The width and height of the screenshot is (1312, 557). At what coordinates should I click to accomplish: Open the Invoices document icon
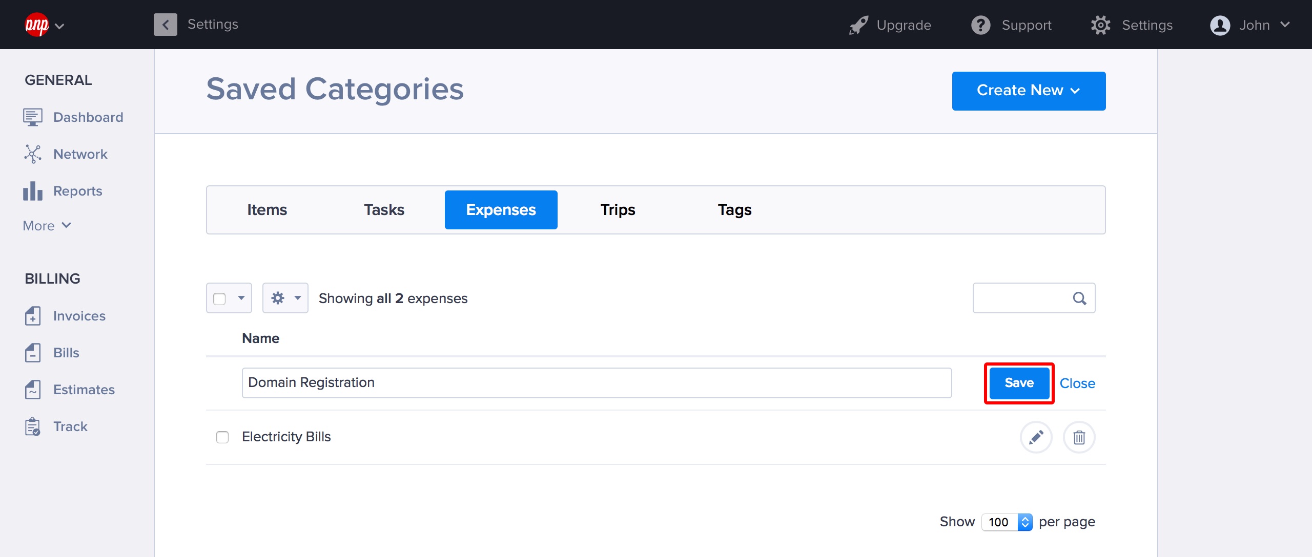(x=32, y=316)
